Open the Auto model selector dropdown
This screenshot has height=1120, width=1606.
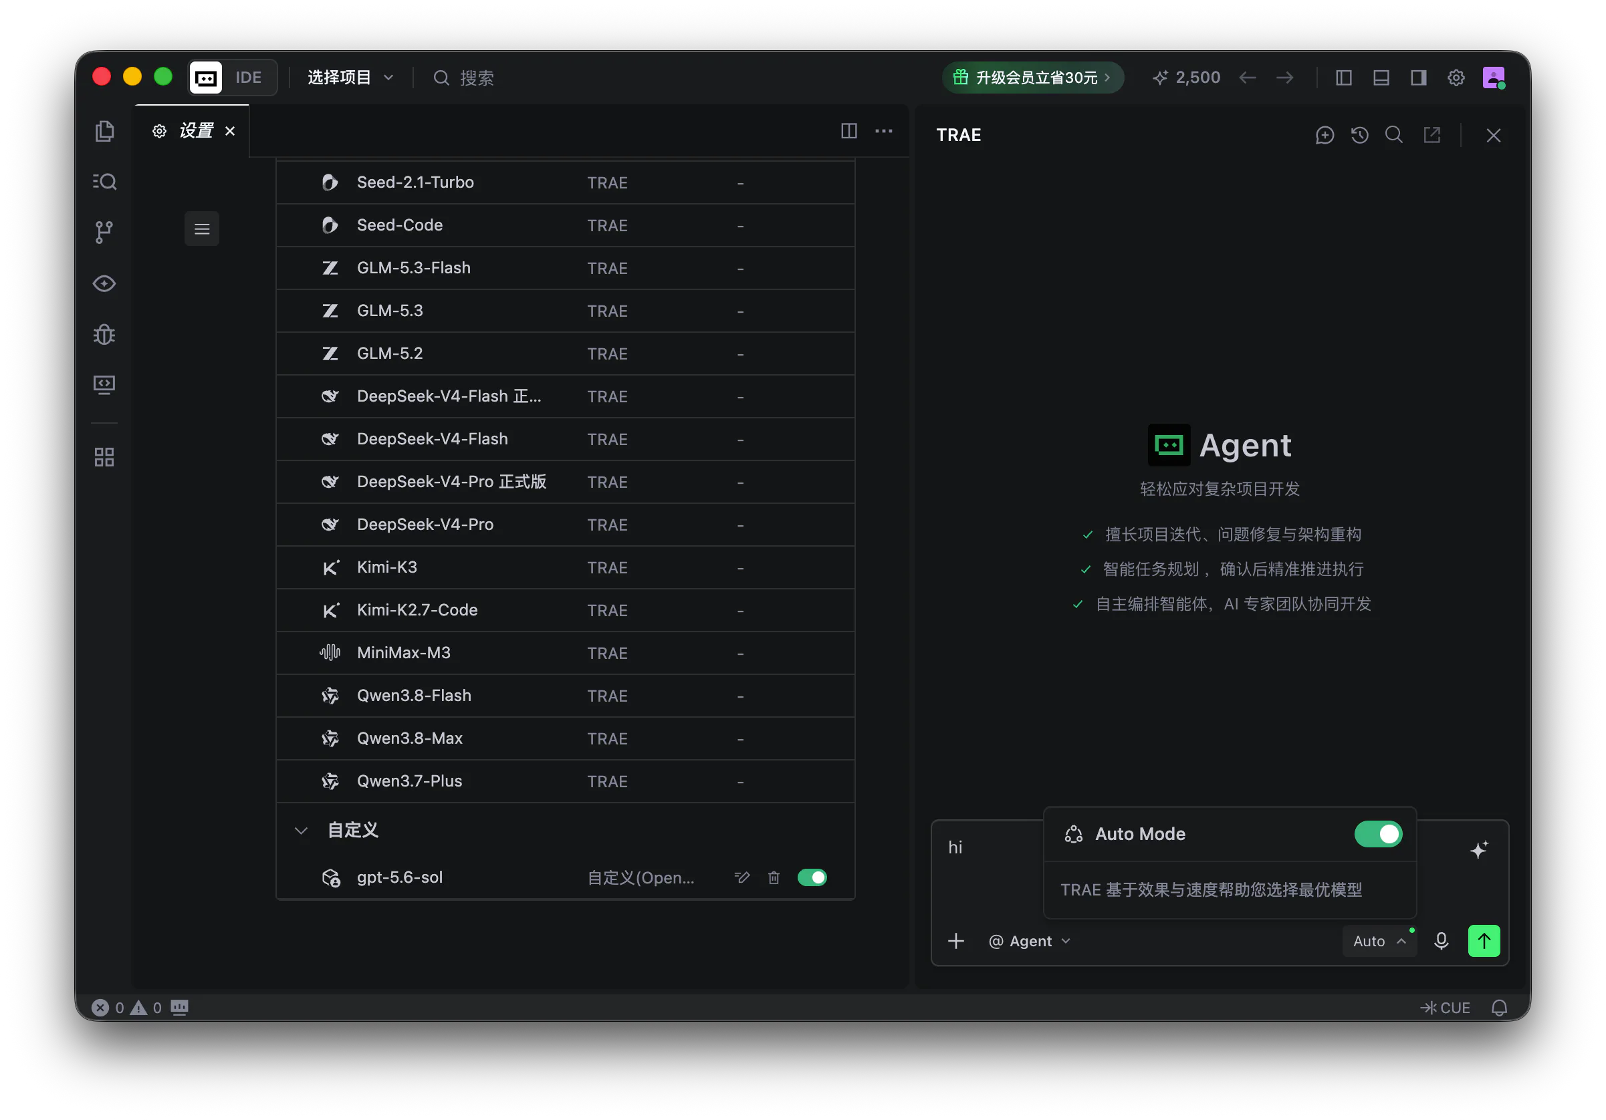[1379, 941]
